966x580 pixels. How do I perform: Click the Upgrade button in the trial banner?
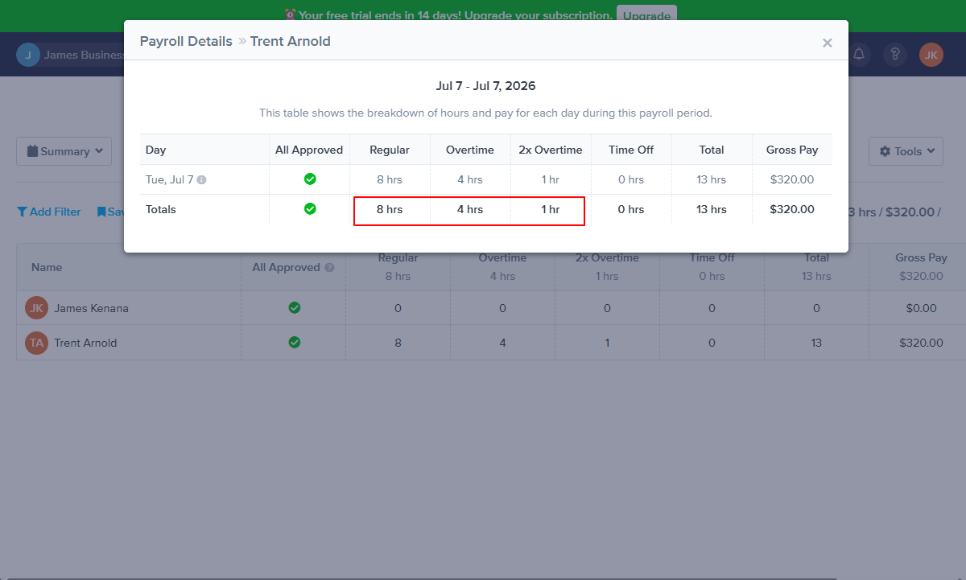coord(646,15)
